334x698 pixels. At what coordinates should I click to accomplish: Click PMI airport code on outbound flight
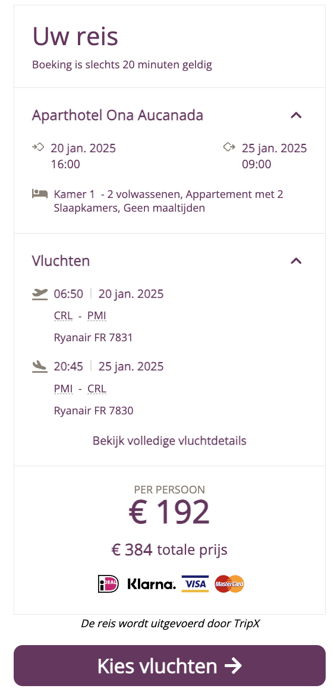point(96,316)
